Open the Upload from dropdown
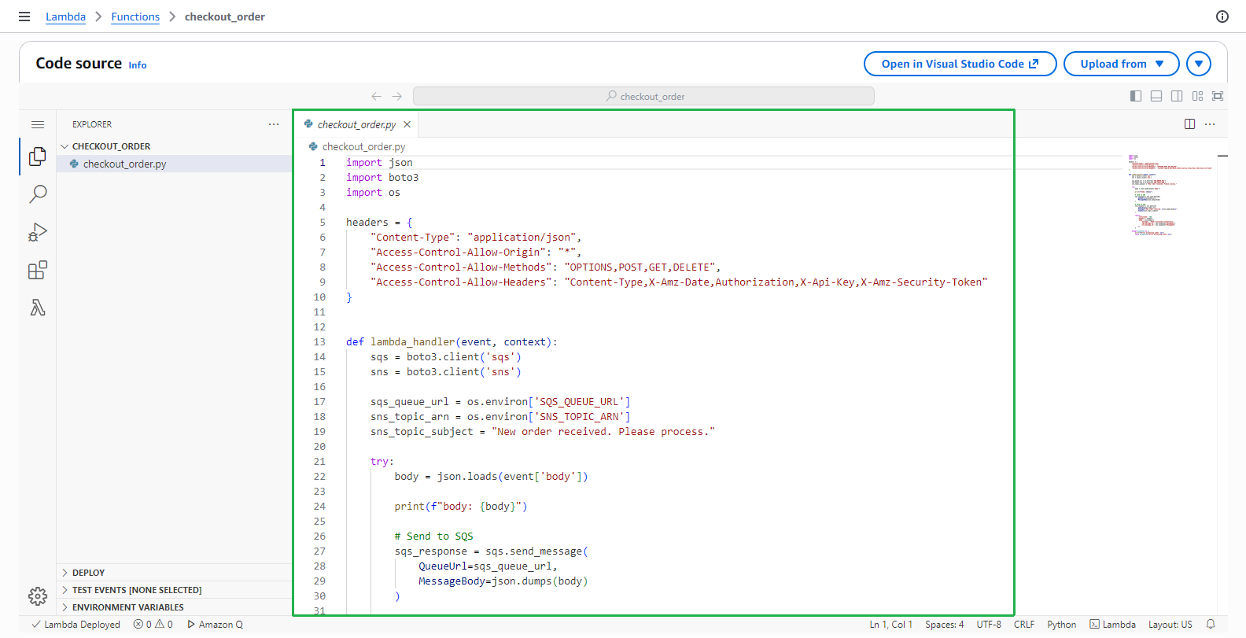Screen dimensions: 1246x638 pyautogui.click(x=1121, y=64)
